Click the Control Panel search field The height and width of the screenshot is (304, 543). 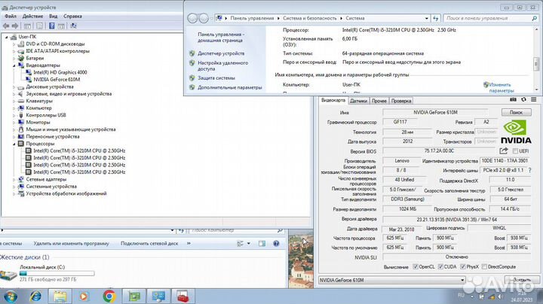491,18
